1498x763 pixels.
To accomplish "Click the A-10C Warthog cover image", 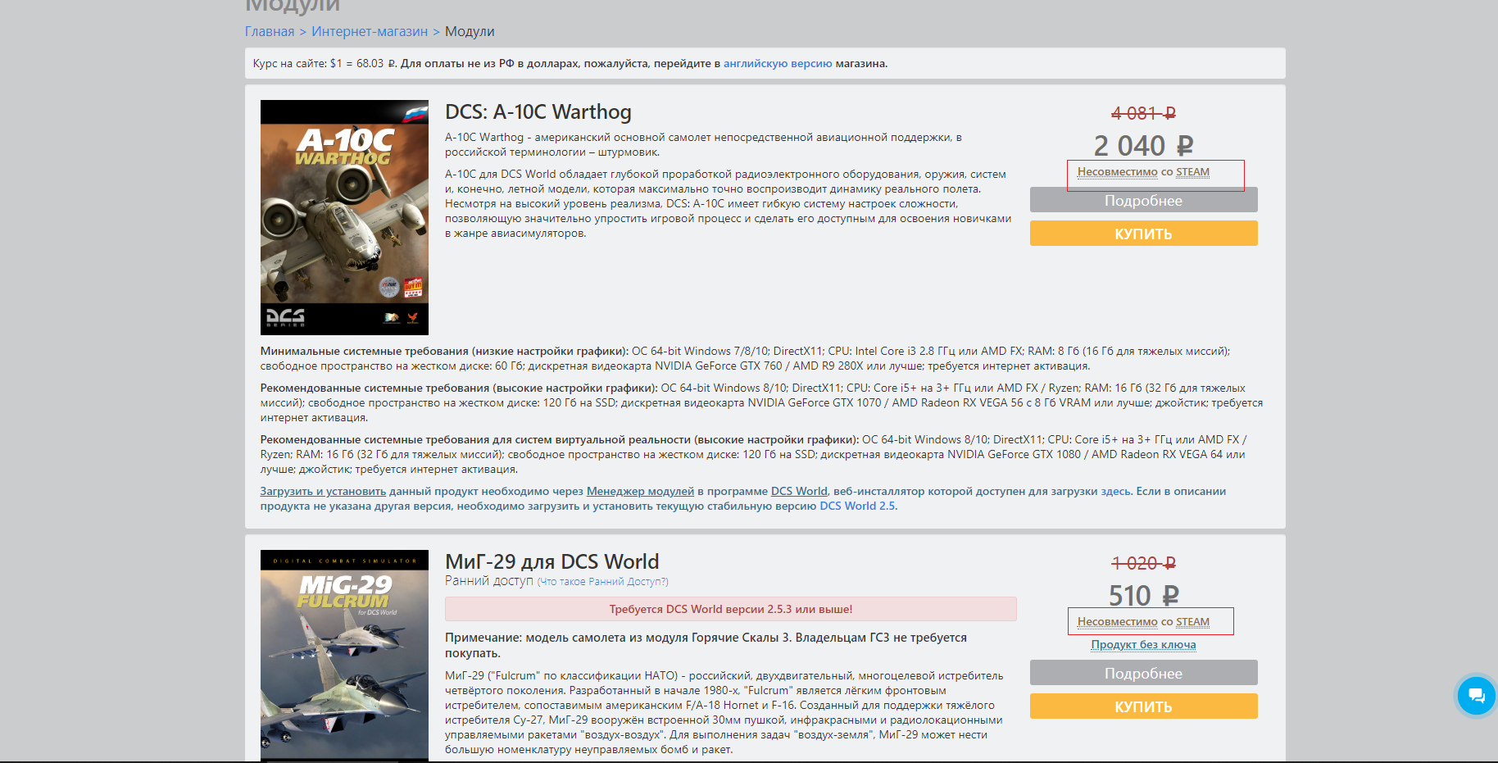I will (344, 217).
